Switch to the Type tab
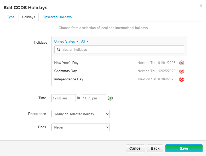This screenshot has width=206, height=156. click(x=11, y=17)
